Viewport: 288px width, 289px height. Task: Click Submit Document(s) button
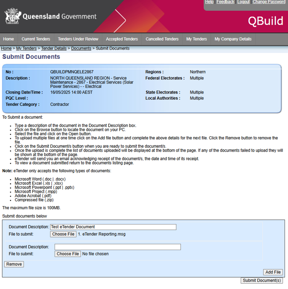(262, 280)
